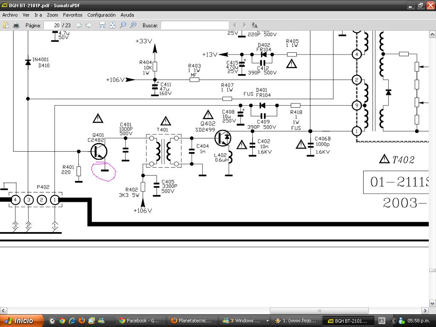
Task: Zoom in using the magnifier plus icon
Action: click(133, 25)
